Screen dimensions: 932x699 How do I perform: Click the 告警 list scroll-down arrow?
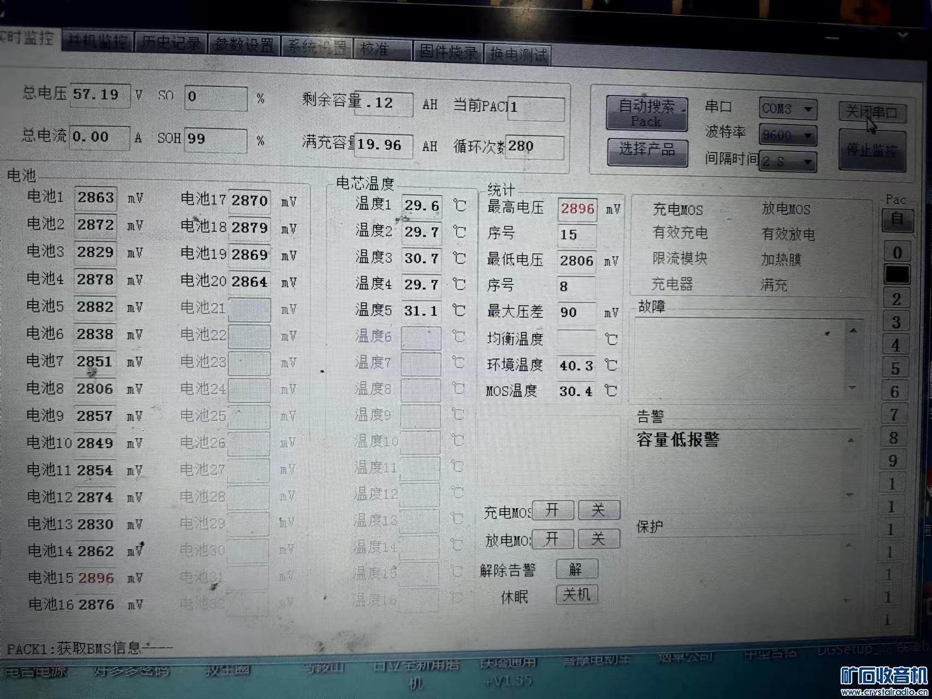click(850, 495)
